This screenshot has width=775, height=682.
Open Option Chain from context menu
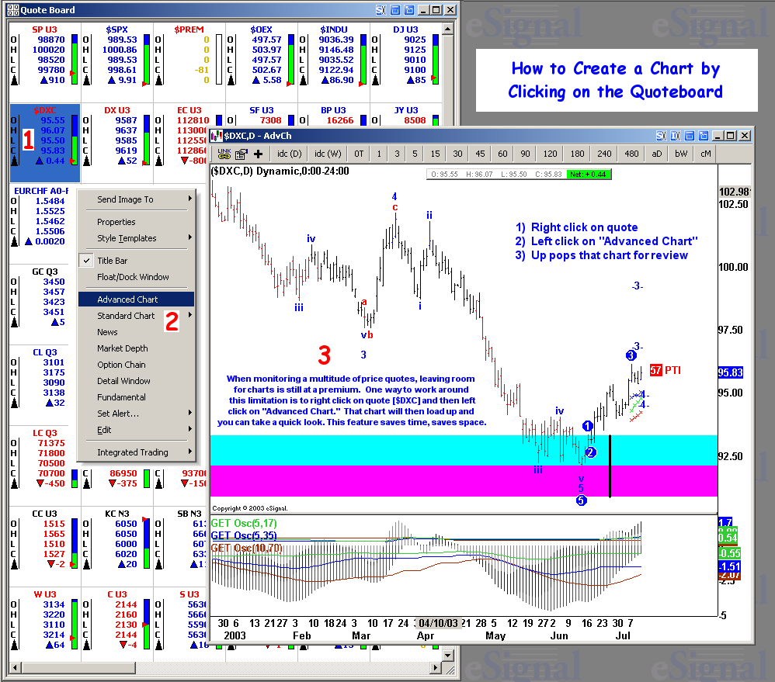pos(136,365)
